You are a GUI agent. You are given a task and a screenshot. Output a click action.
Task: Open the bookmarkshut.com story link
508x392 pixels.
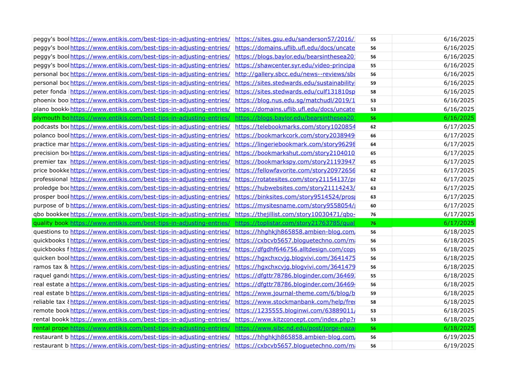pos(295,153)
